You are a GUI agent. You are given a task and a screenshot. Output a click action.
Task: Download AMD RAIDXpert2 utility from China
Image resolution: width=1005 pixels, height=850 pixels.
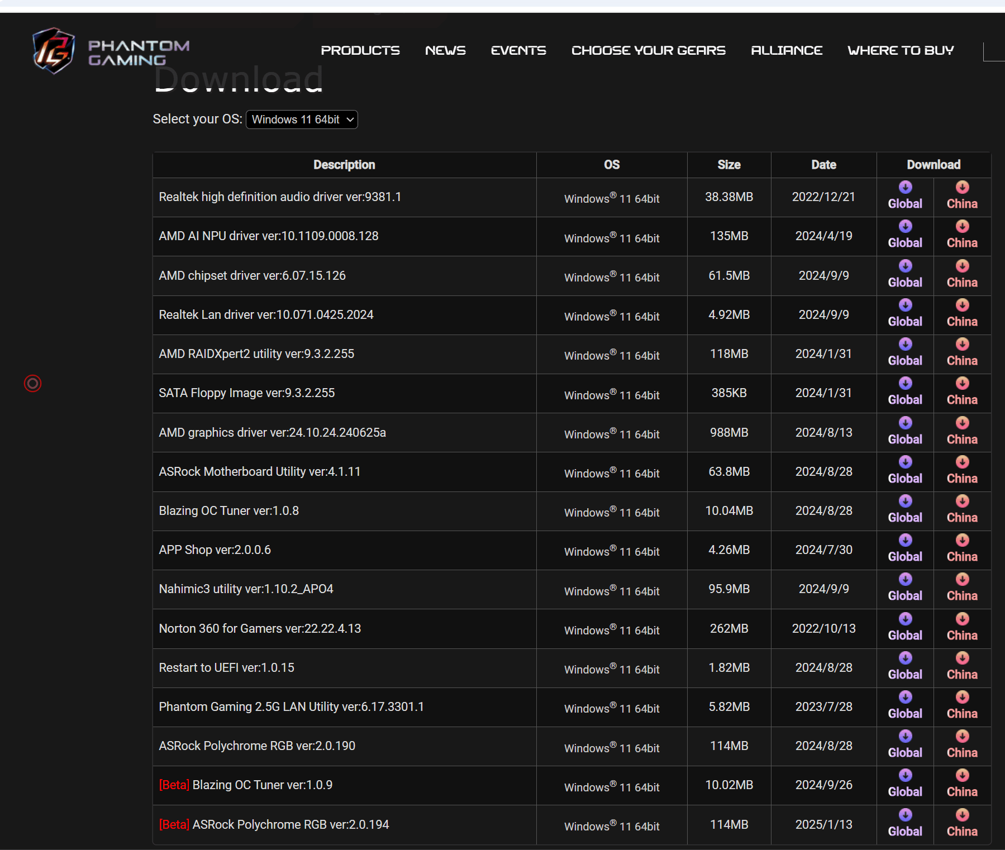[x=962, y=353]
